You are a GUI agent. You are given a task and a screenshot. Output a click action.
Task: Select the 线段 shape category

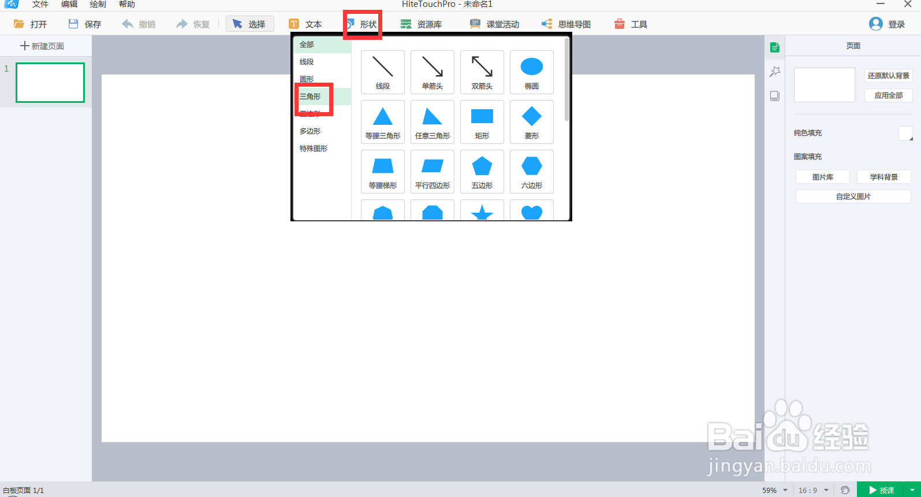click(322, 62)
